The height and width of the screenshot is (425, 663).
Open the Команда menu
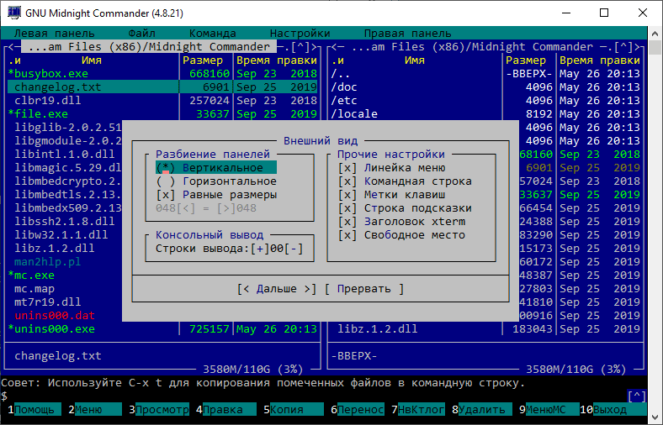tap(212, 33)
